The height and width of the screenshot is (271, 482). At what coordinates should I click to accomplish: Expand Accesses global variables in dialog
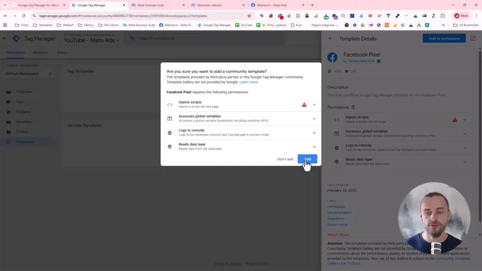[314, 119]
